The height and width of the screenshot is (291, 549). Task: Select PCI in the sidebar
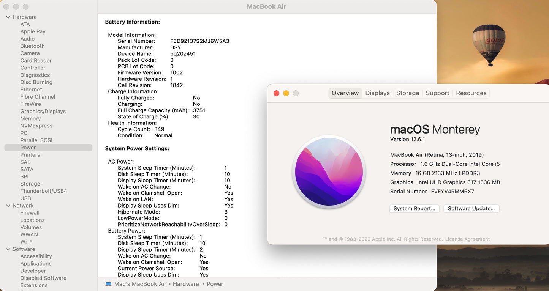tap(25, 133)
